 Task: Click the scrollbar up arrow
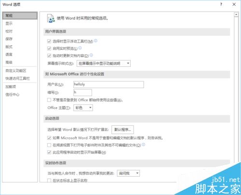[x=236, y=14]
